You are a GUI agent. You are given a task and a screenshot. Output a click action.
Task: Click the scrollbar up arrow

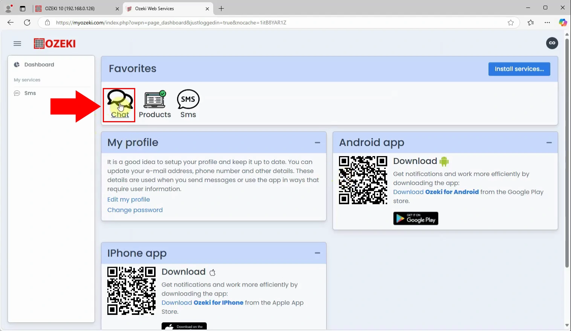click(567, 34)
